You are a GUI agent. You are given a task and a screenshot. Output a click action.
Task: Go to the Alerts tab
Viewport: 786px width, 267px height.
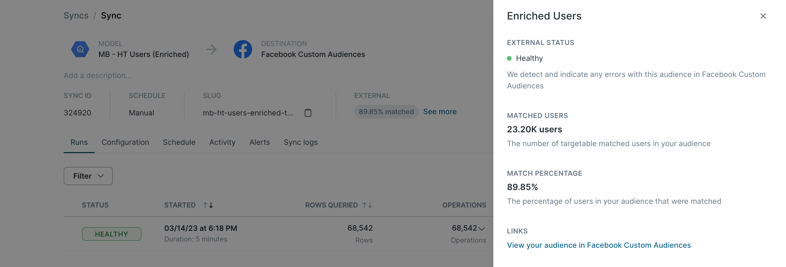click(x=260, y=142)
